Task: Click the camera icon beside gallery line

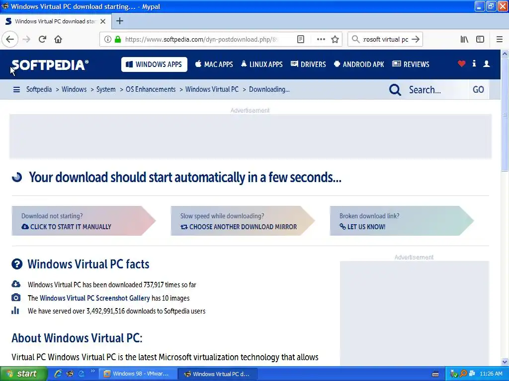Action: (16, 298)
